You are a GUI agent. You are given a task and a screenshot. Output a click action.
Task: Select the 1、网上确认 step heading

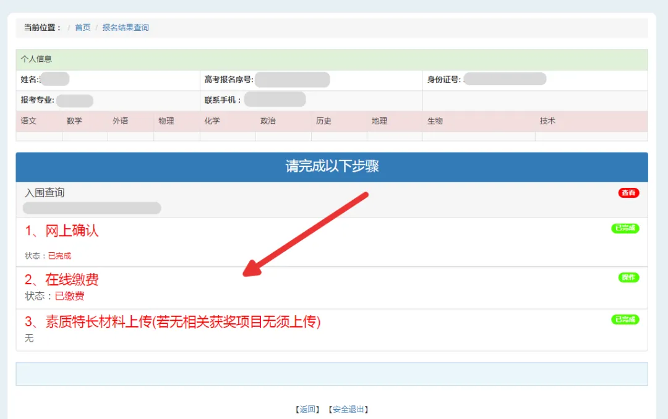[x=62, y=231]
